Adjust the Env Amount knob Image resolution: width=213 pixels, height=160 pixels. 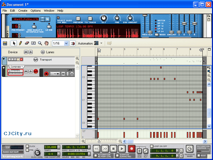tap(130, 18)
